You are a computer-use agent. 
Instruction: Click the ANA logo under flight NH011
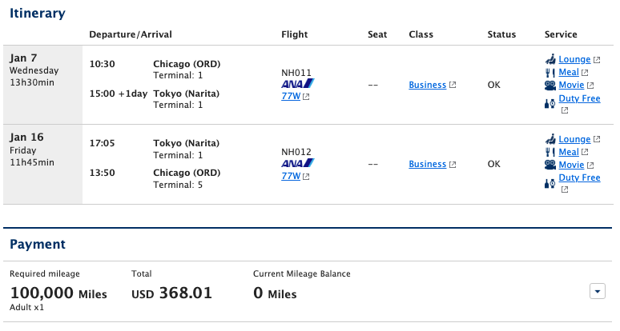click(298, 83)
